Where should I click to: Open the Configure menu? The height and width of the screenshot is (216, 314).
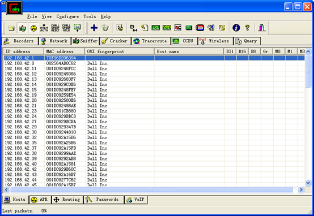click(67, 16)
